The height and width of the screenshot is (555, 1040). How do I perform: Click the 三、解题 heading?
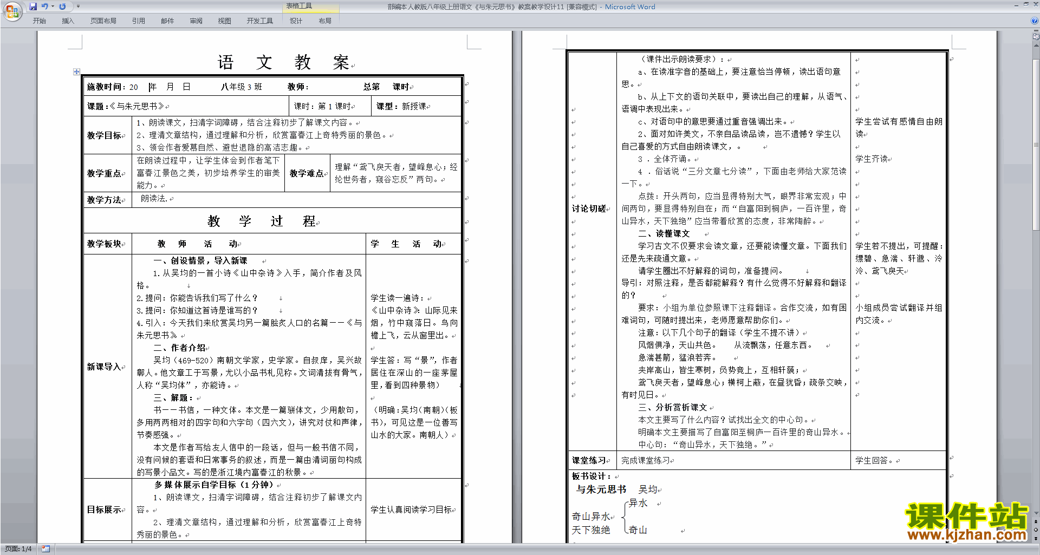click(173, 397)
